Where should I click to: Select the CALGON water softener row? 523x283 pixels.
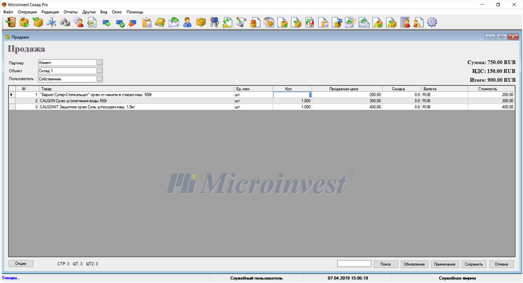(131, 101)
